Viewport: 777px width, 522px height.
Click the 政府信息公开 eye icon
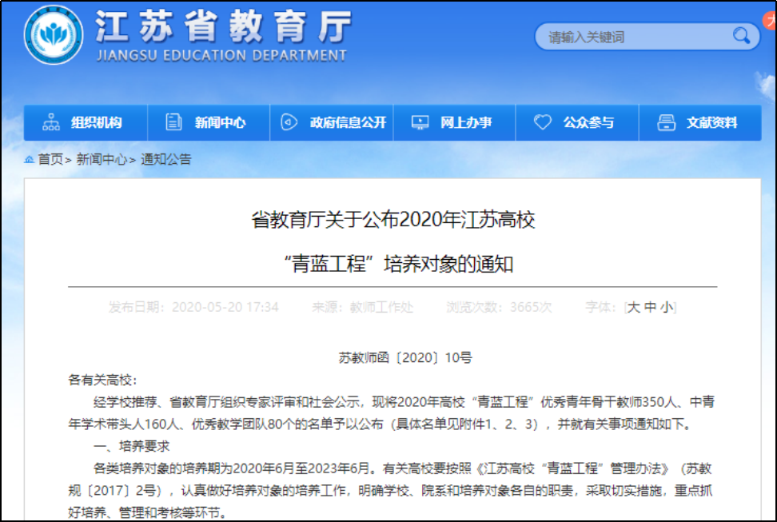click(x=289, y=122)
